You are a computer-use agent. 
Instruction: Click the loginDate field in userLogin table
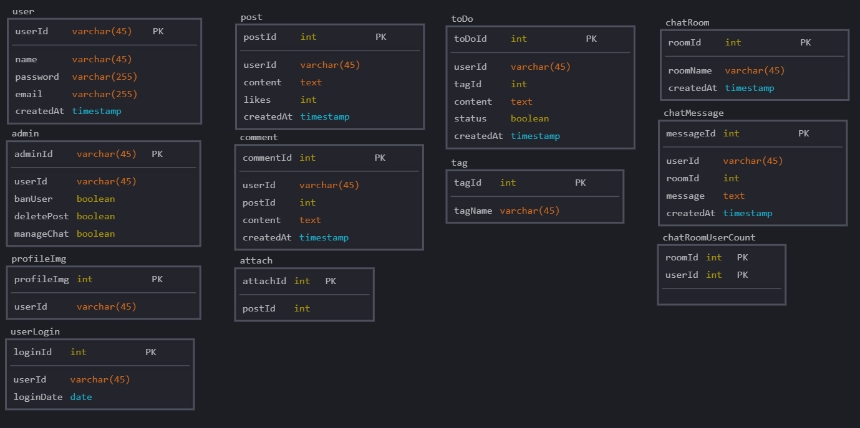coord(38,397)
